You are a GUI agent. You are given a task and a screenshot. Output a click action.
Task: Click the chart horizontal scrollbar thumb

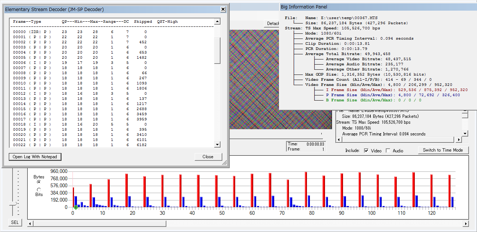(99, 224)
